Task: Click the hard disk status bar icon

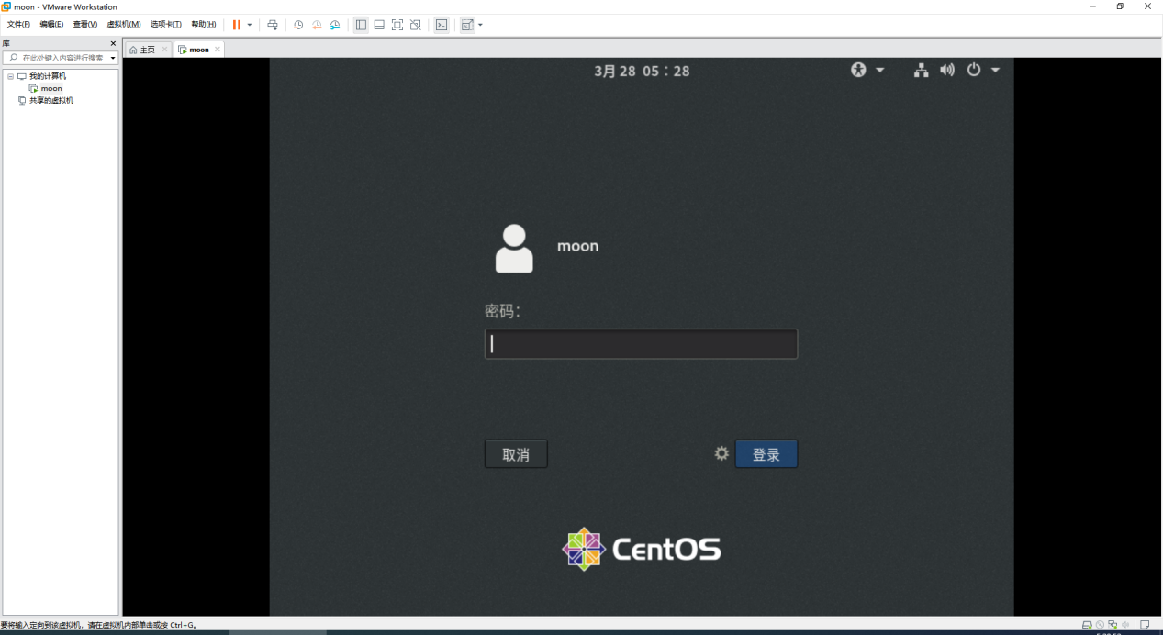Action: tap(1087, 625)
